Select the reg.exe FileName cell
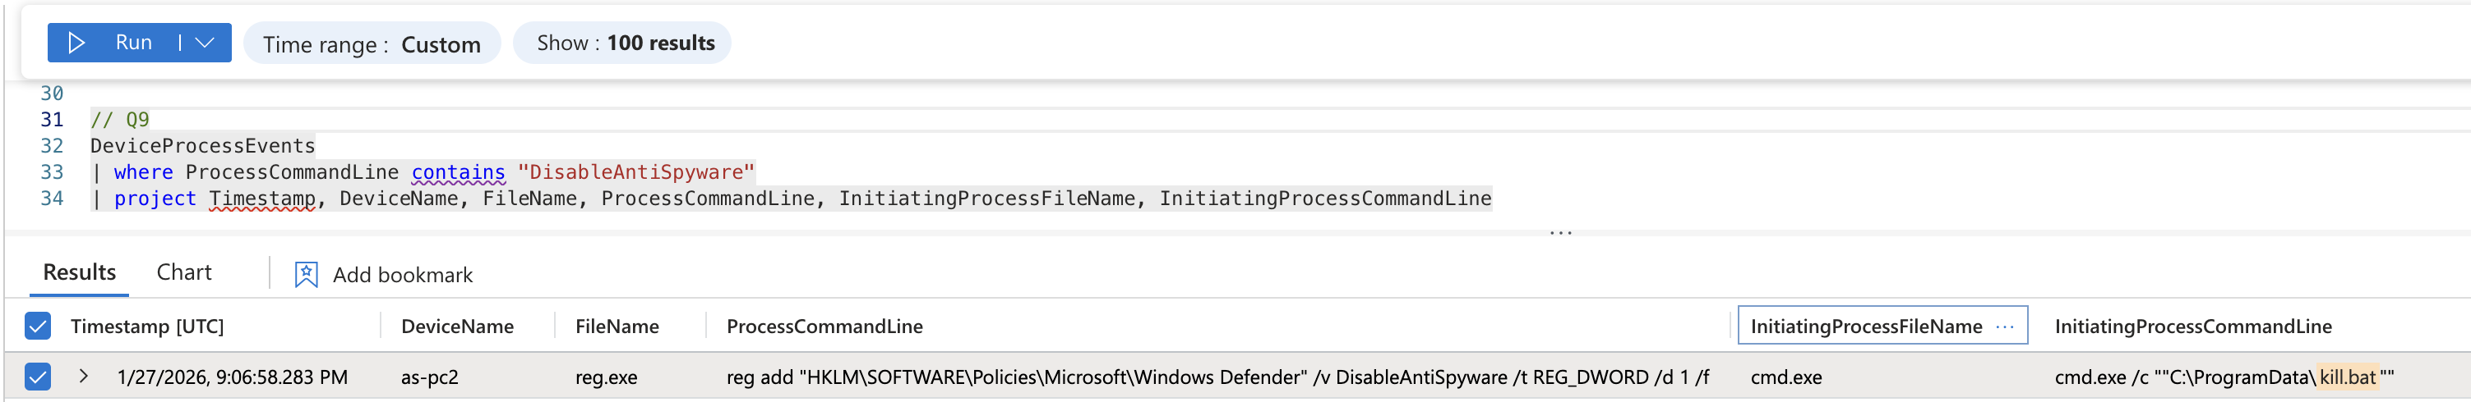 606,377
